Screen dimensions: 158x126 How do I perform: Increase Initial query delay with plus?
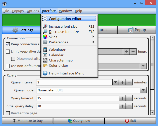(122, 106)
